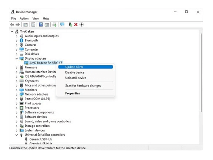Viewport: 213px width, 160px height.
Task: Select the Ports (COM & LPT) label
Action: (37, 99)
